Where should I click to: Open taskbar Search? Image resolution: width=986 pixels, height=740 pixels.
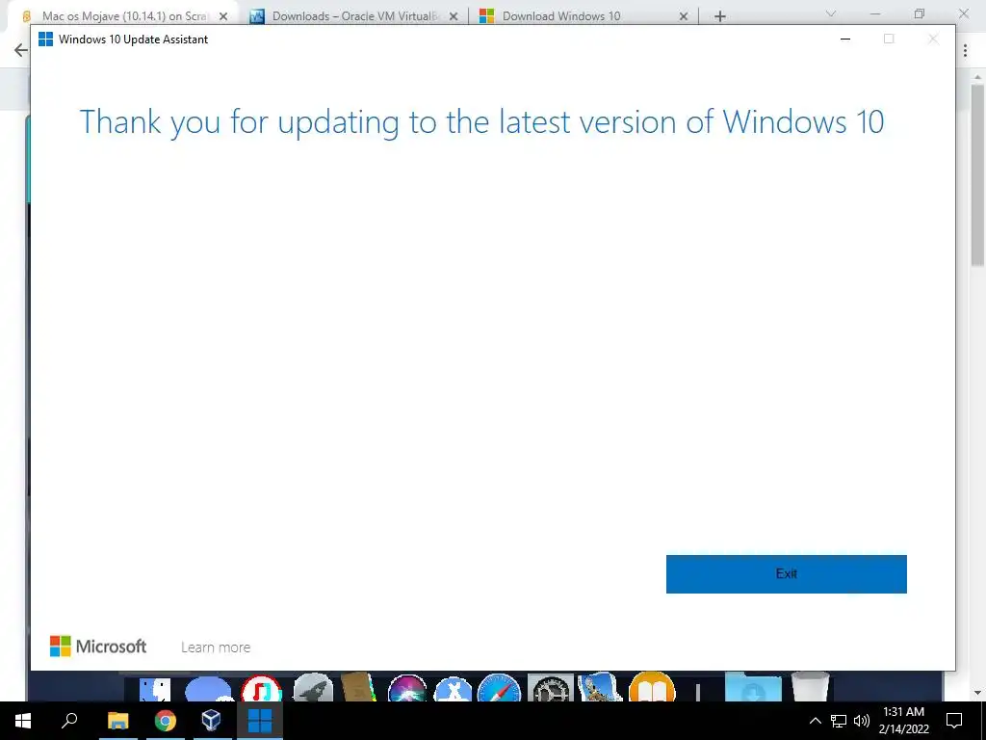(x=69, y=721)
